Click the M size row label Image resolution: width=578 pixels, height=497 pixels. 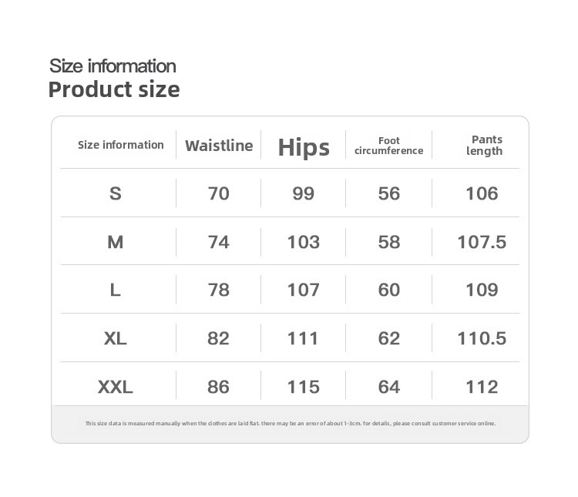coord(116,242)
